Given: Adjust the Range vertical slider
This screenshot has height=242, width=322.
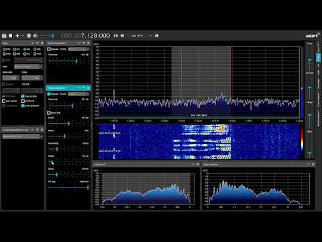Looking at the screenshot, I should [x=309, y=116].
